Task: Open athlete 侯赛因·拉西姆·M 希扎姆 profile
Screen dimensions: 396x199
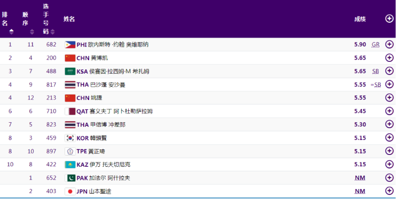Action: coord(119,71)
